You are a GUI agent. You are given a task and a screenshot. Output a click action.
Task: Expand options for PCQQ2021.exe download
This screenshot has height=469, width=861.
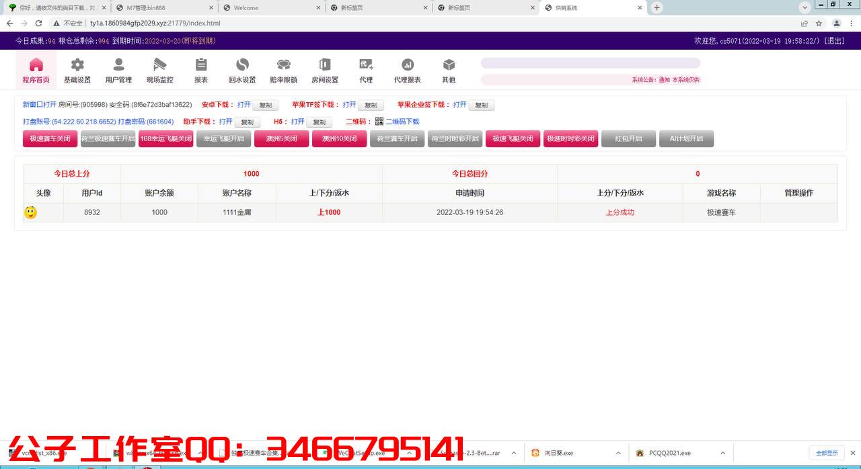pos(722,453)
